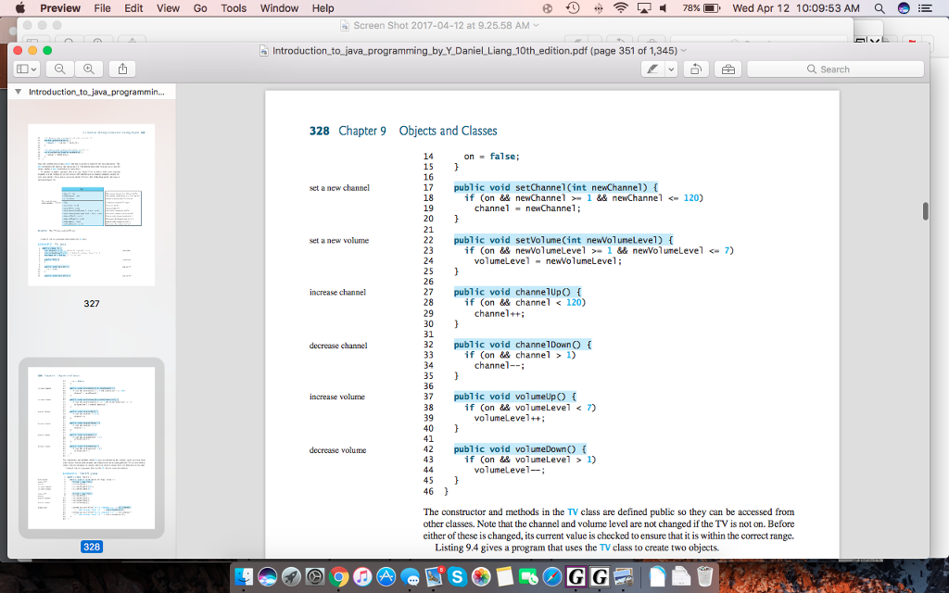The height and width of the screenshot is (593, 949).
Task: Open the Tools menu
Action: 233,8
